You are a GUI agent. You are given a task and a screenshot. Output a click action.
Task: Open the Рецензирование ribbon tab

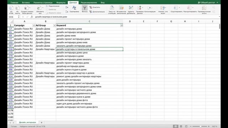coord(89,2)
